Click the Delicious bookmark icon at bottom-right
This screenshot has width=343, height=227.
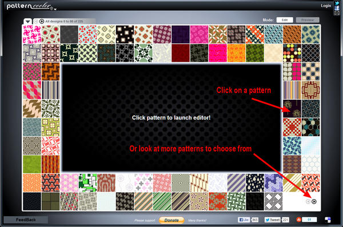pyautogui.click(x=328, y=220)
